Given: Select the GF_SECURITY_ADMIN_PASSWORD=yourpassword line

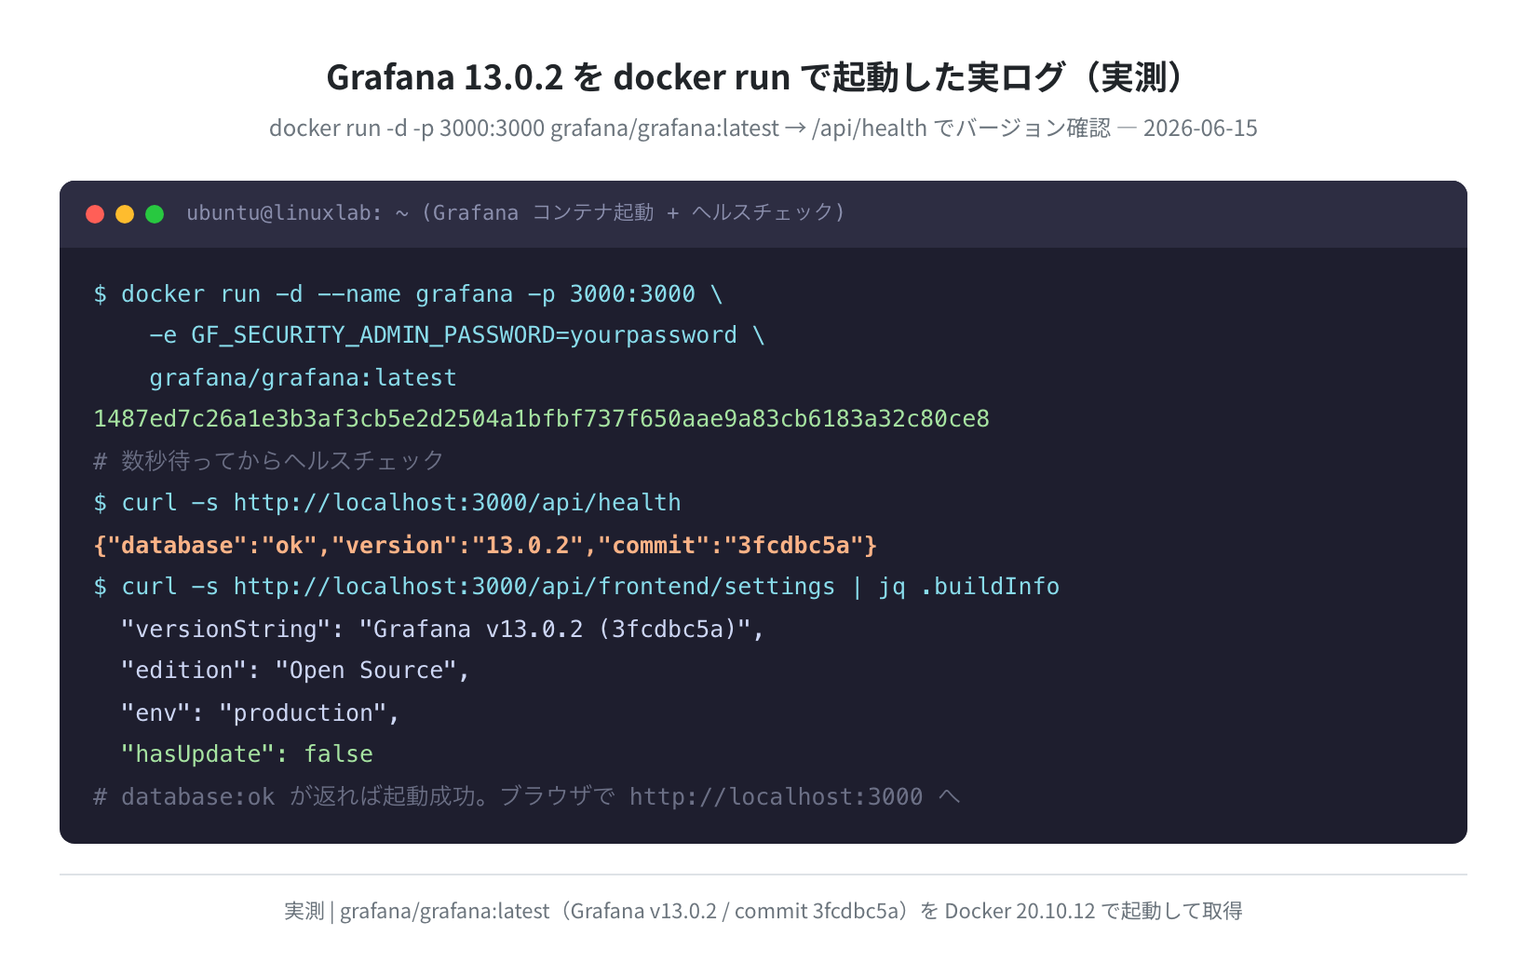Looking at the screenshot, I should (x=457, y=335).
